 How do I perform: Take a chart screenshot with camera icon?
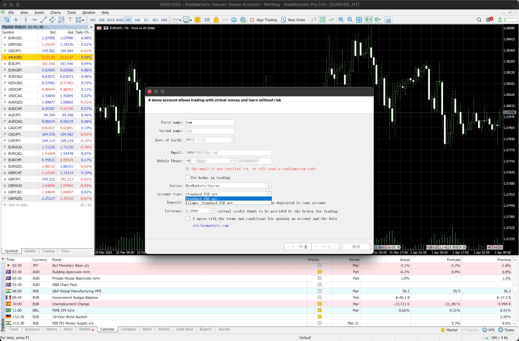(x=388, y=20)
